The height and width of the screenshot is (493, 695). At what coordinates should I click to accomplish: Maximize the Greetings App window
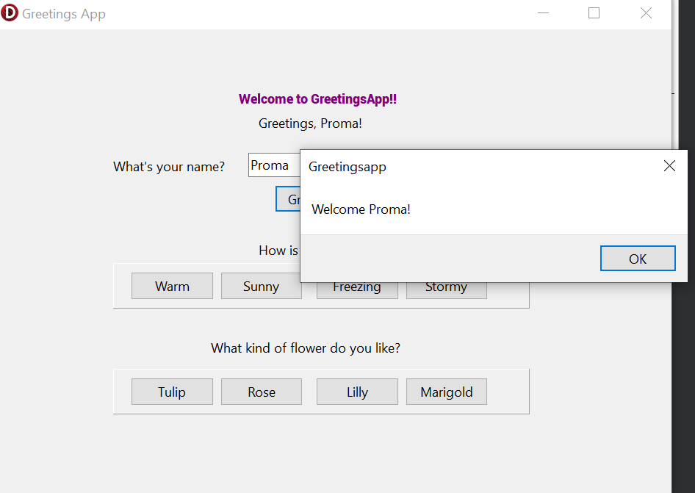point(594,12)
